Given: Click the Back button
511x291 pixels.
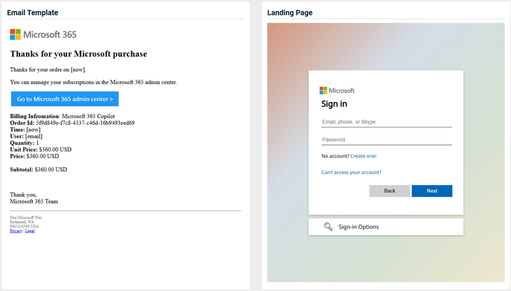Looking at the screenshot, I should [390, 191].
